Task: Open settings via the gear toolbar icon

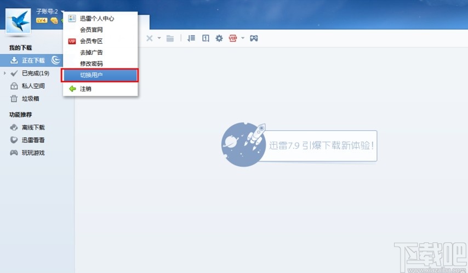Action: [219, 38]
